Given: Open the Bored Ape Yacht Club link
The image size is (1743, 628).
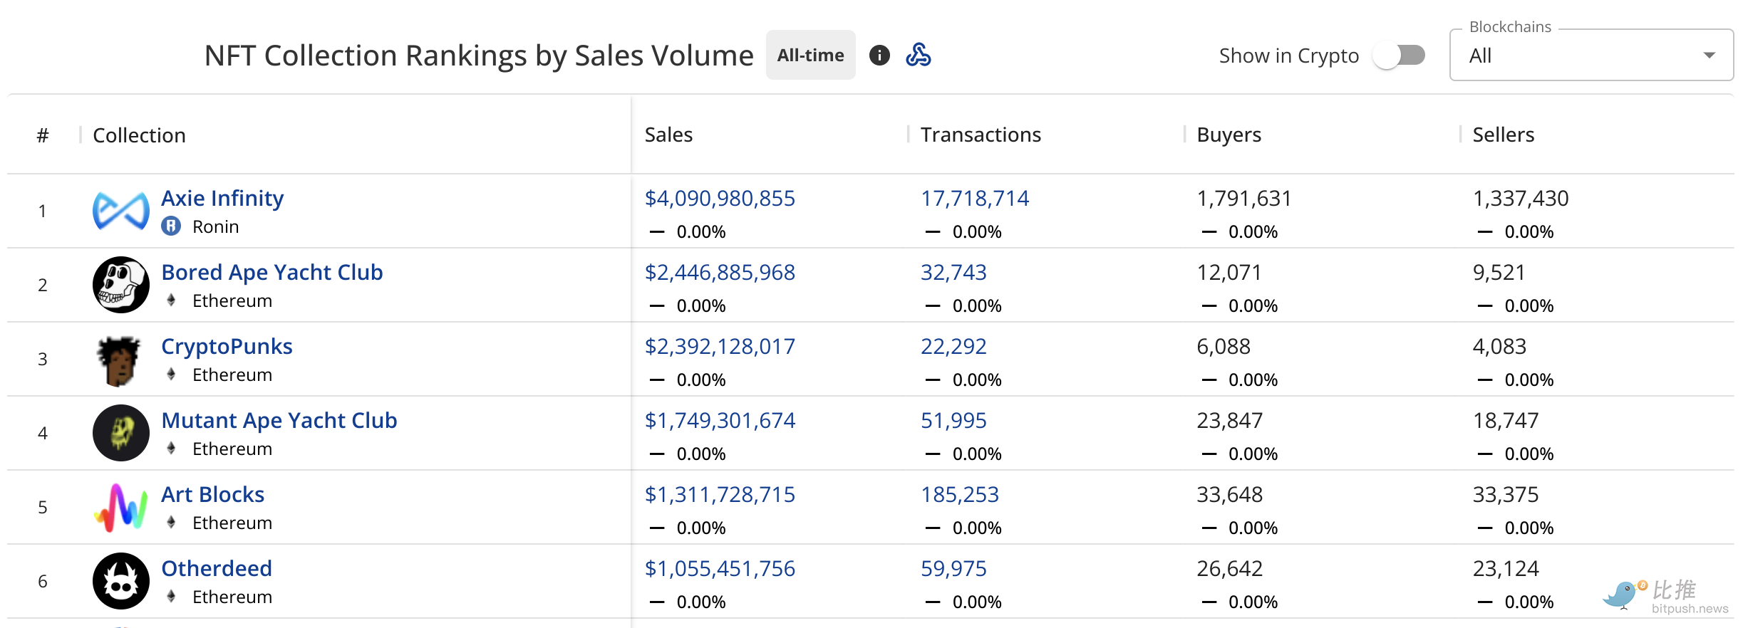Looking at the screenshot, I should [272, 272].
